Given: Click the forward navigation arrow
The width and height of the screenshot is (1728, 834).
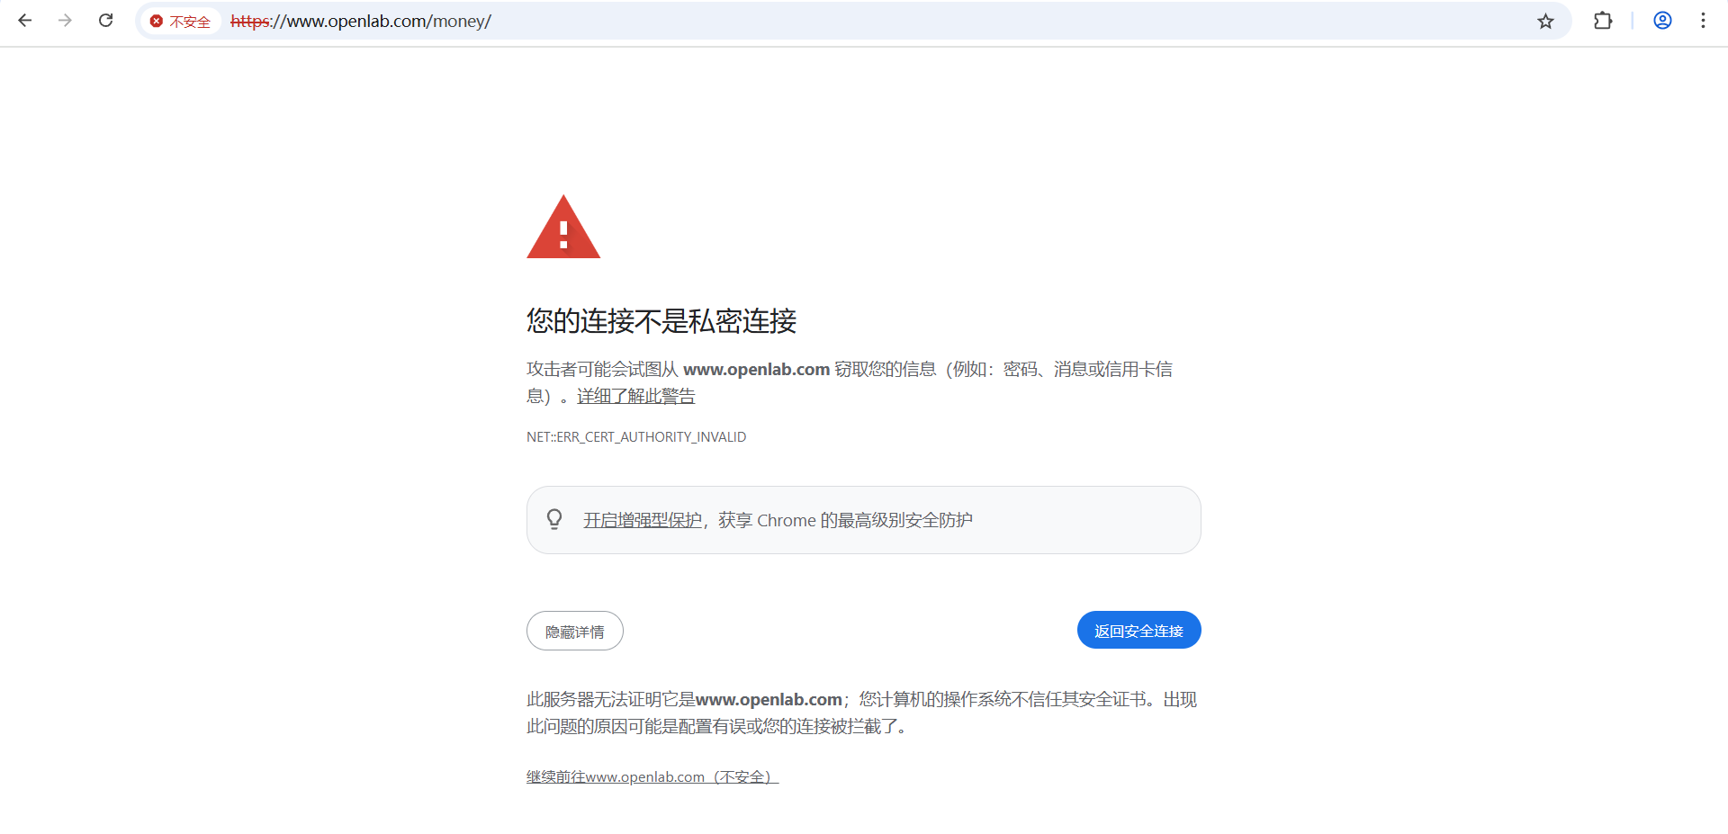Looking at the screenshot, I should (x=65, y=21).
